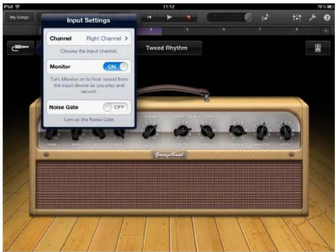Open the stompbox pedalboard icon

(318, 48)
